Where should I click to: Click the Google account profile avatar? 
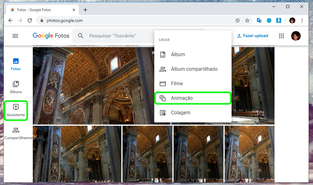pyautogui.click(x=295, y=36)
